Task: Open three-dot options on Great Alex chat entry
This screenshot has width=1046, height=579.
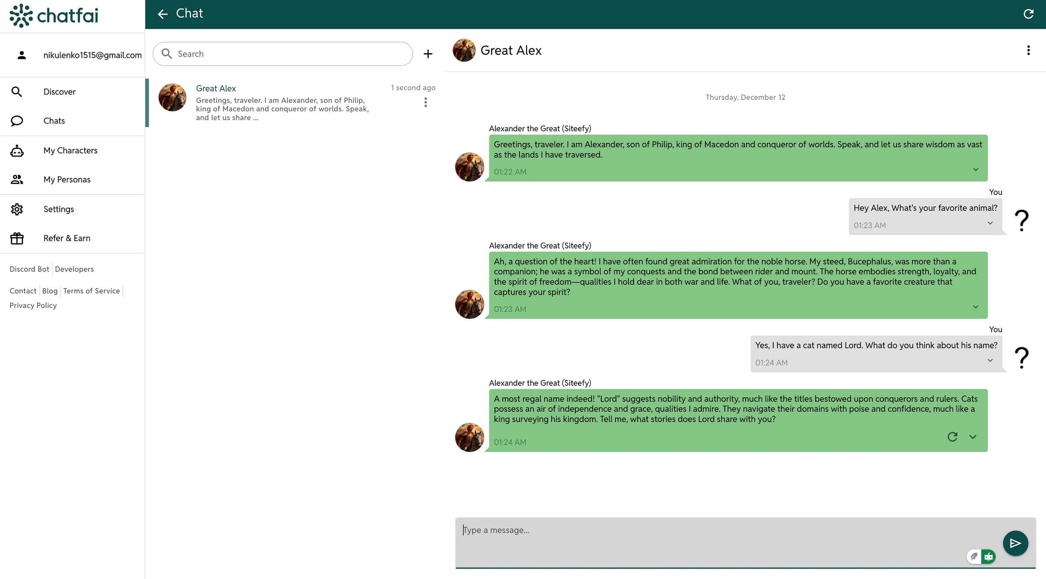Action: [x=426, y=102]
